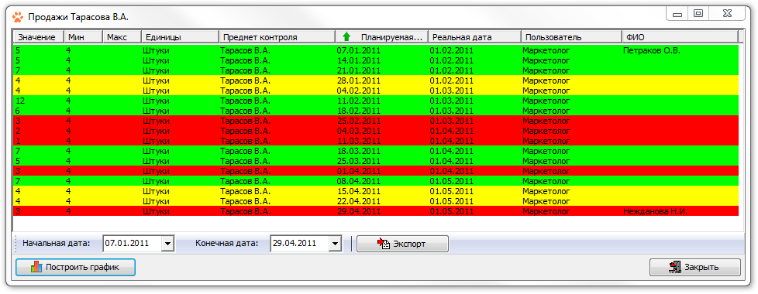Click Мин value 4 in 11.03.2011 row
The height and width of the screenshot is (294, 758).
[x=69, y=141]
